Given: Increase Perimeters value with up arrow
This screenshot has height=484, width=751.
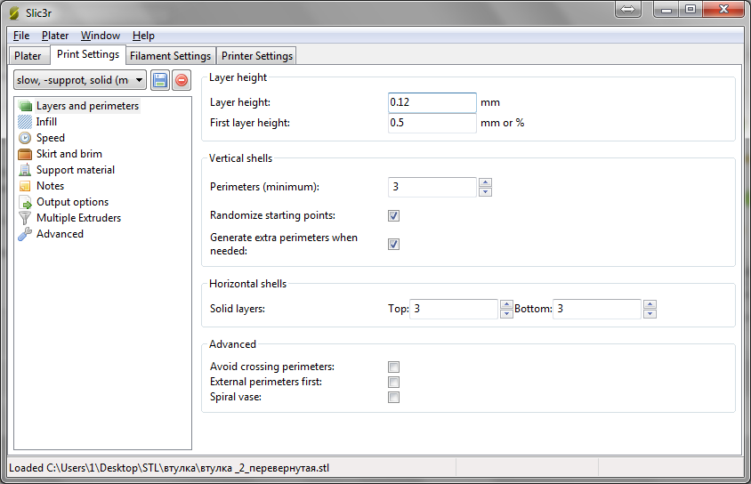Looking at the screenshot, I should pyautogui.click(x=485, y=182).
